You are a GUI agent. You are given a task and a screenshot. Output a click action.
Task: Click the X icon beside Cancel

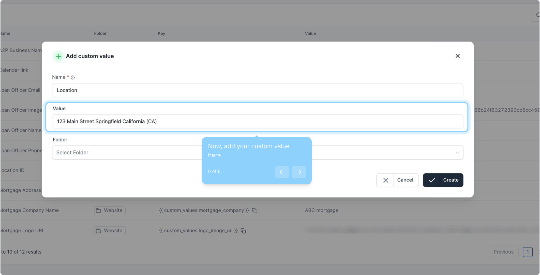[x=385, y=180]
